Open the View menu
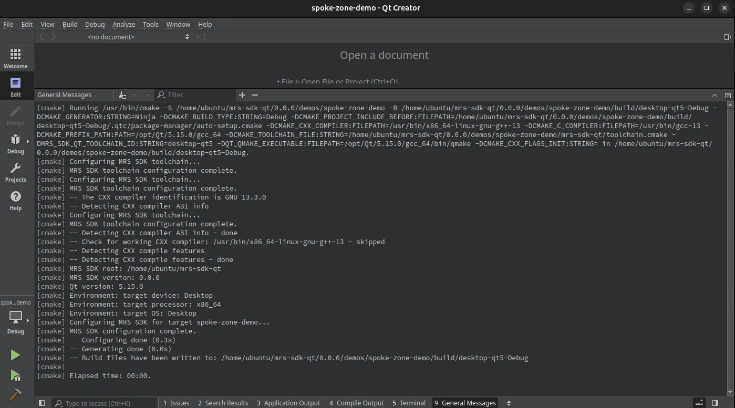This screenshot has height=408, width=735. click(x=47, y=24)
